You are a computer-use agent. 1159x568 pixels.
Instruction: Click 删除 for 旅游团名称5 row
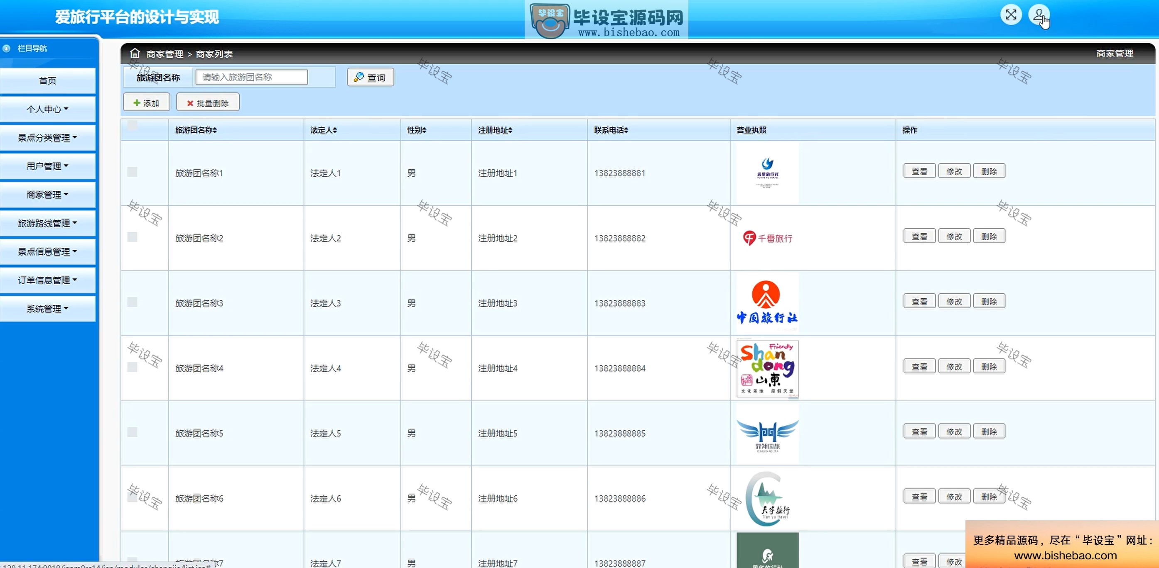click(x=989, y=432)
